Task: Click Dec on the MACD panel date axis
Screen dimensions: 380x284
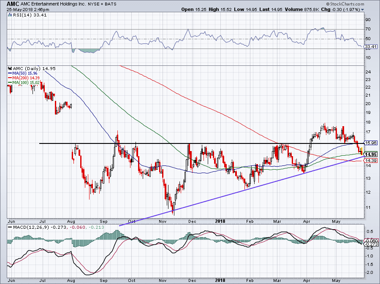Action: [192, 280]
